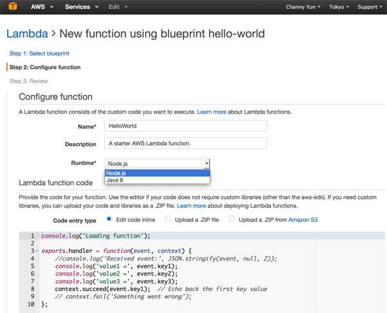Click commented context.fail line
Viewport: 387px width, 313px height.
(x=123, y=296)
